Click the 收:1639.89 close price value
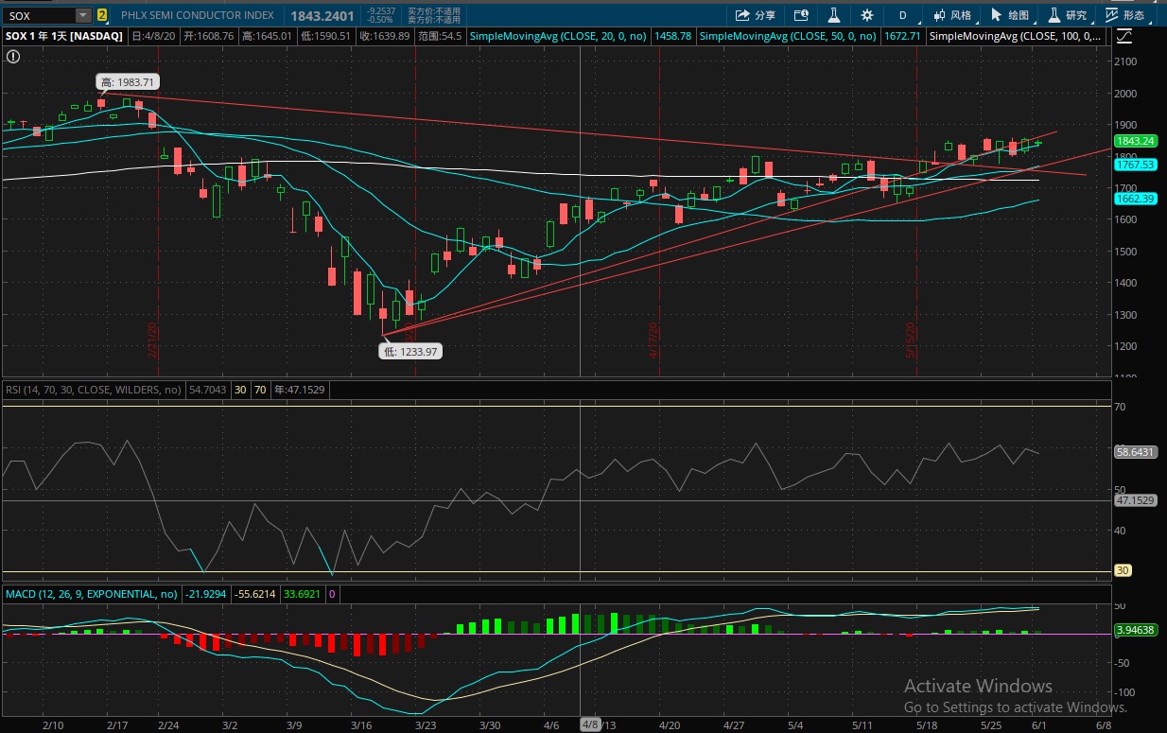This screenshot has width=1167, height=733. (385, 36)
